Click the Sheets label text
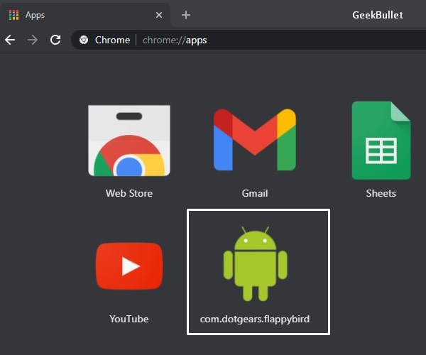 pos(381,193)
